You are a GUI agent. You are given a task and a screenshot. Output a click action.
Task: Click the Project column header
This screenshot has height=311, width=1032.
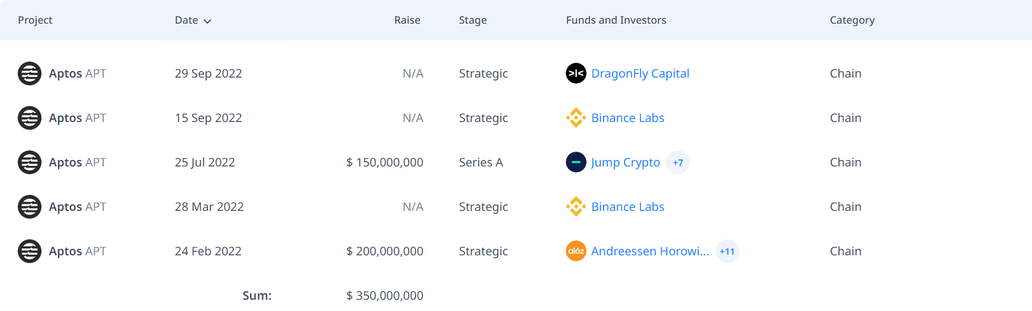coord(35,20)
